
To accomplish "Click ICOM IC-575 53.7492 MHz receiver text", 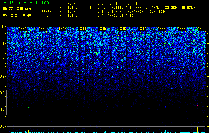I will 133,12.
